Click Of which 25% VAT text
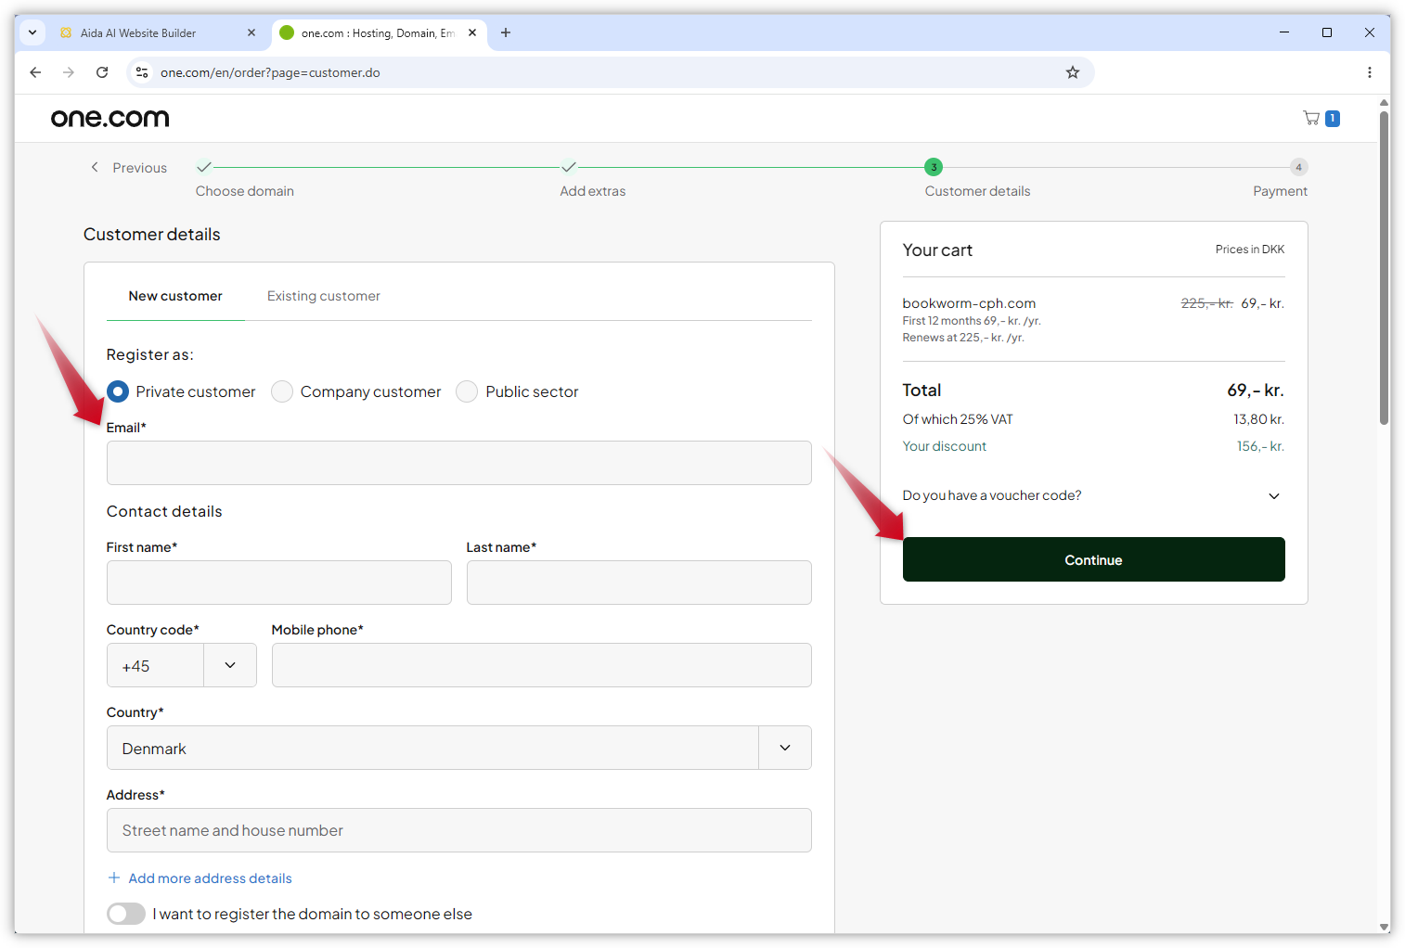The image size is (1405, 948). coord(958,419)
